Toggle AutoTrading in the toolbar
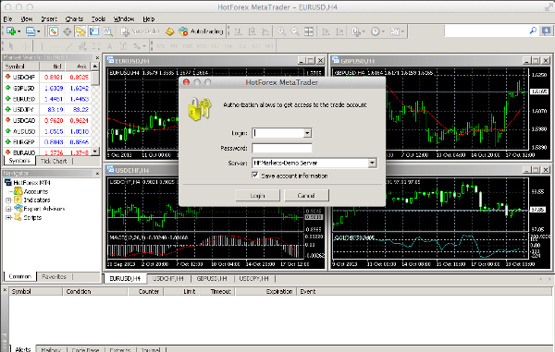The height and width of the screenshot is (352, 555). (201, 31)
